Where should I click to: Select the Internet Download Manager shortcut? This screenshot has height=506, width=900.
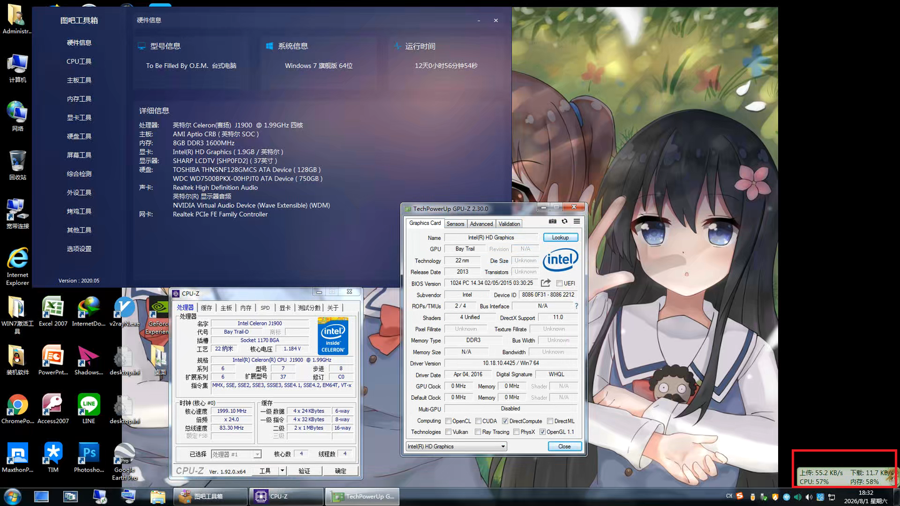coord(89,312)
